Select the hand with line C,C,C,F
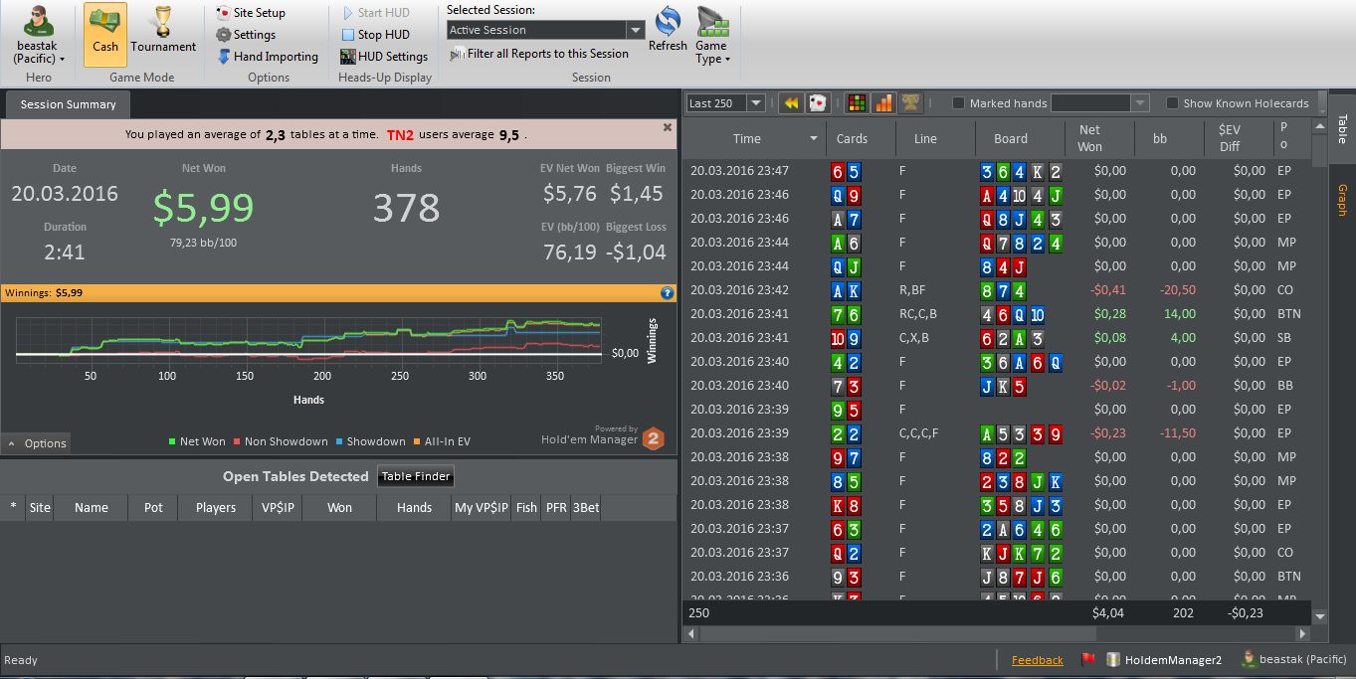The height and width of the screenshot is (679, 1356). point(998,433)
